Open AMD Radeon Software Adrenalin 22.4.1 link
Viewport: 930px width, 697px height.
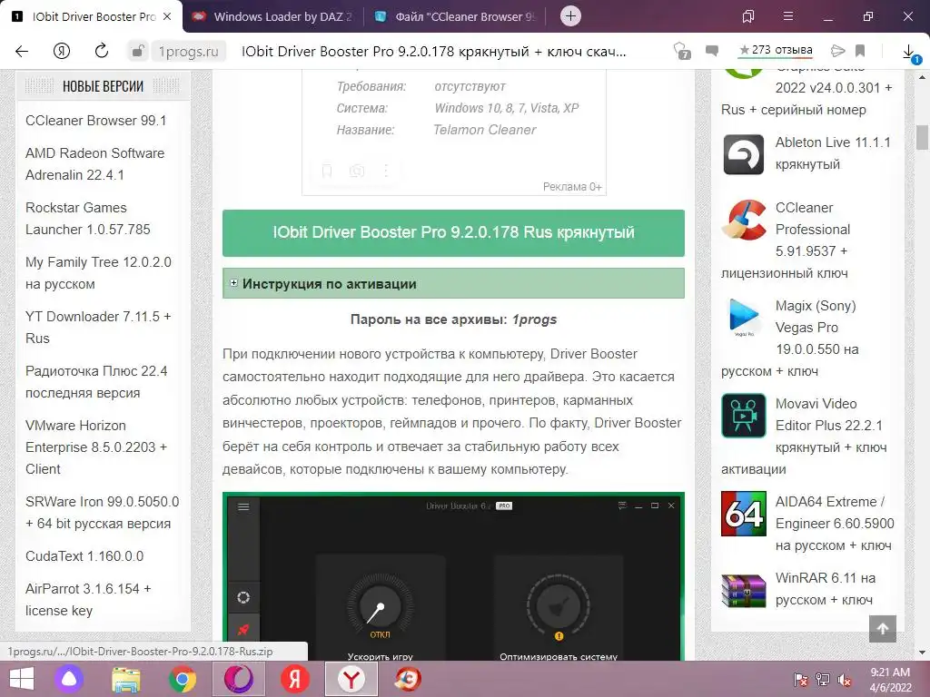tap(94, 163)
